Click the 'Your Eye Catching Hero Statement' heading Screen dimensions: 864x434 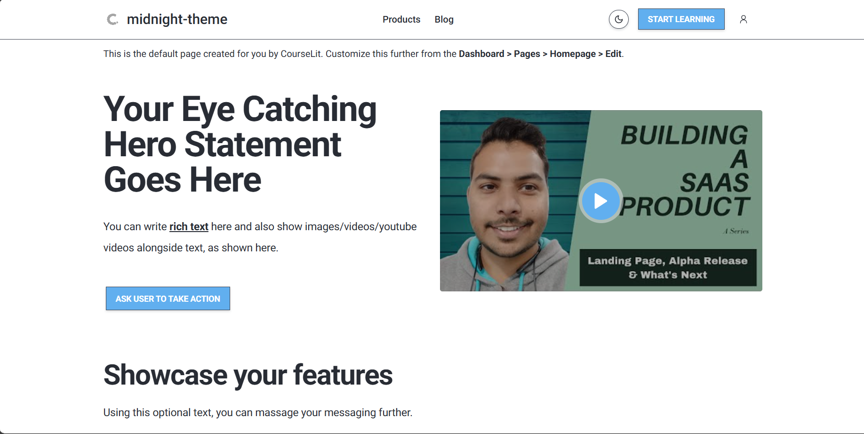240,144
